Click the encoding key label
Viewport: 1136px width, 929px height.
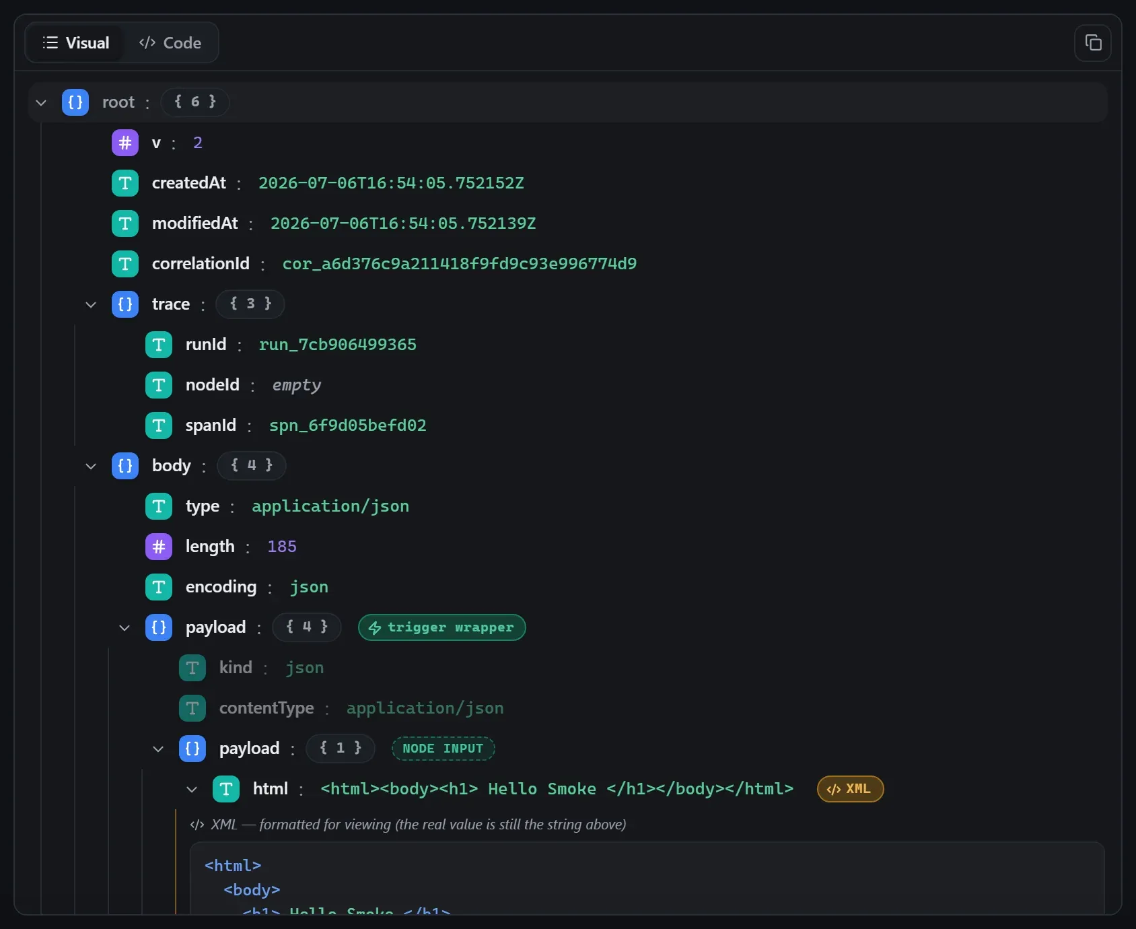(x=221, y=587)
